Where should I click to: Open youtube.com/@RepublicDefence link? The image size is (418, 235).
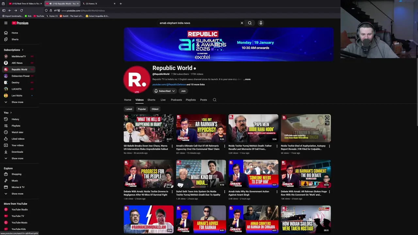pos(169,85)
